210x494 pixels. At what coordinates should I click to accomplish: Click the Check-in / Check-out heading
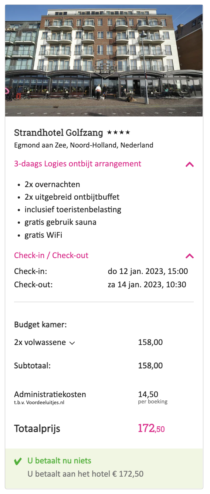pos(51,255)
